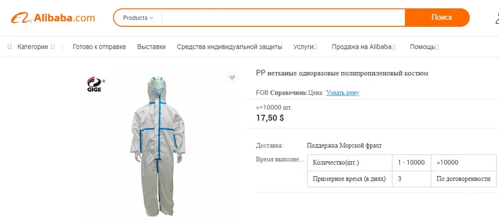This screenshot has height=222, width=499.
Task: Add product to favorites with heart icon
Action: (x=232, y=77)
